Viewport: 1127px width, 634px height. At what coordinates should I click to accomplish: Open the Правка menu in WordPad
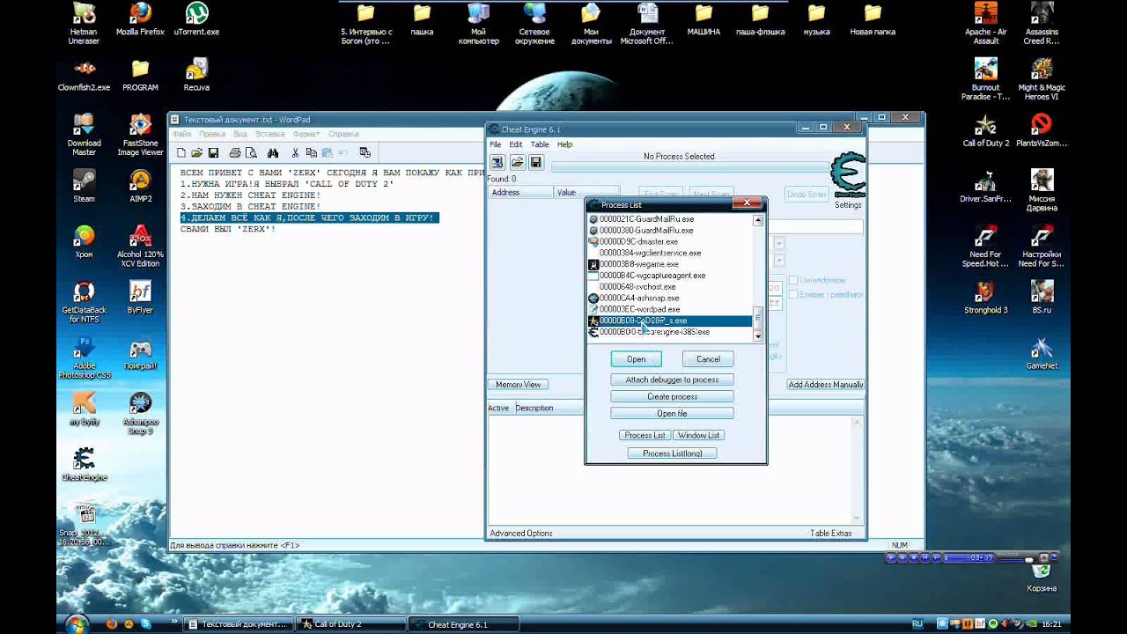pos(212,134)
